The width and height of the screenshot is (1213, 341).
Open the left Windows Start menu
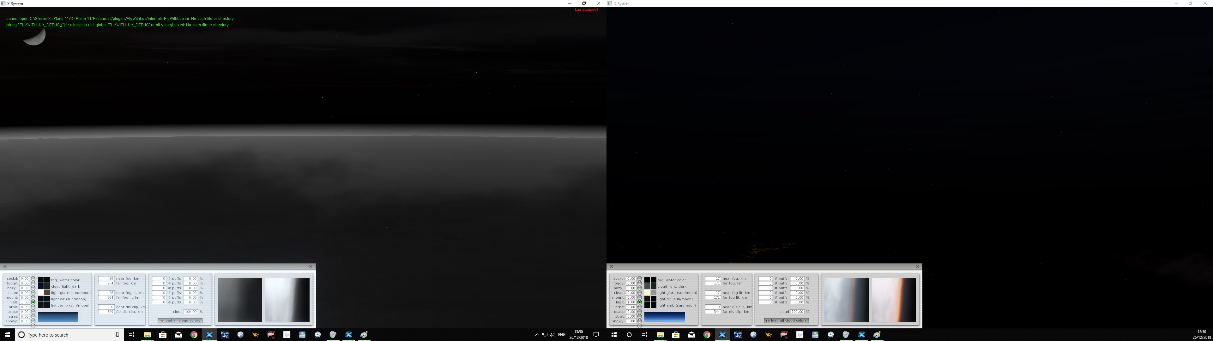(7, 335)
